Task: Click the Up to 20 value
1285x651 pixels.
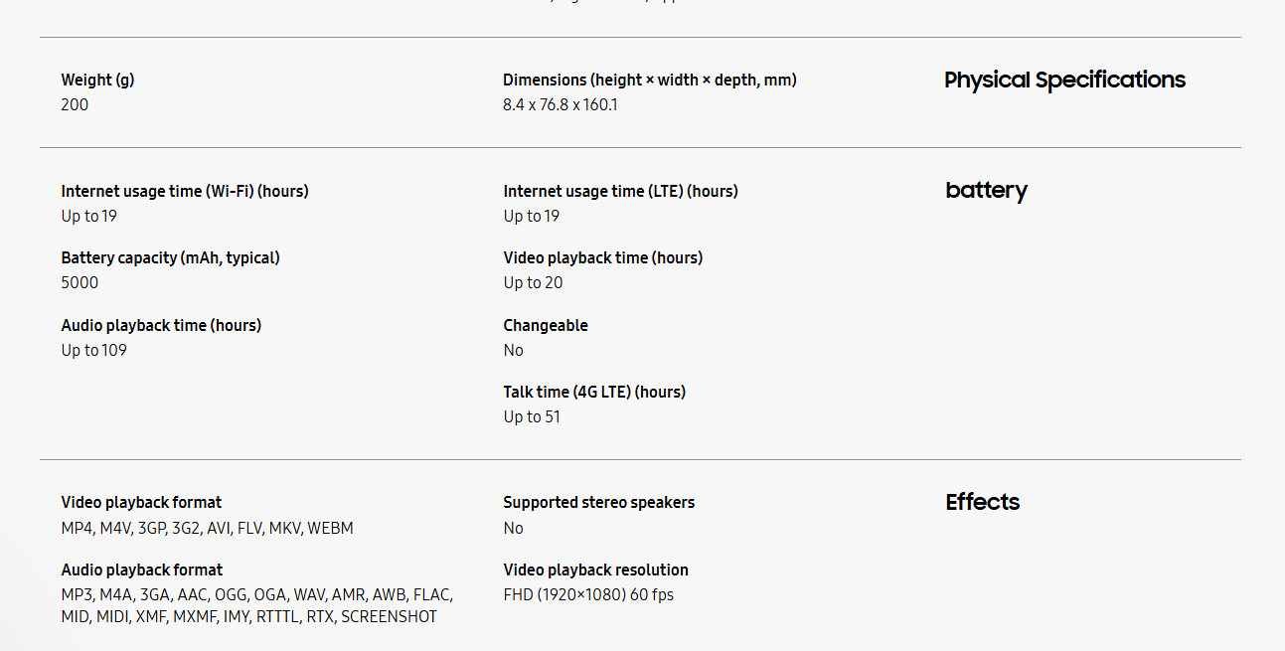Action: point(533,282)
